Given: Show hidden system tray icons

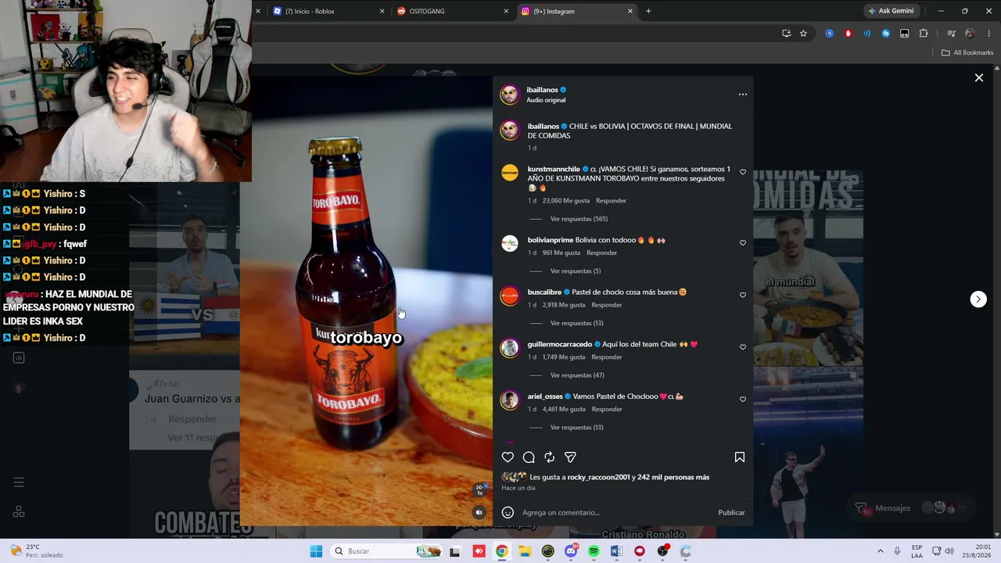Looking at the screenshot, I should click(880, 551).
